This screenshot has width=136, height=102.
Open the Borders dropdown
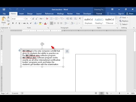[x=79, y=23]
